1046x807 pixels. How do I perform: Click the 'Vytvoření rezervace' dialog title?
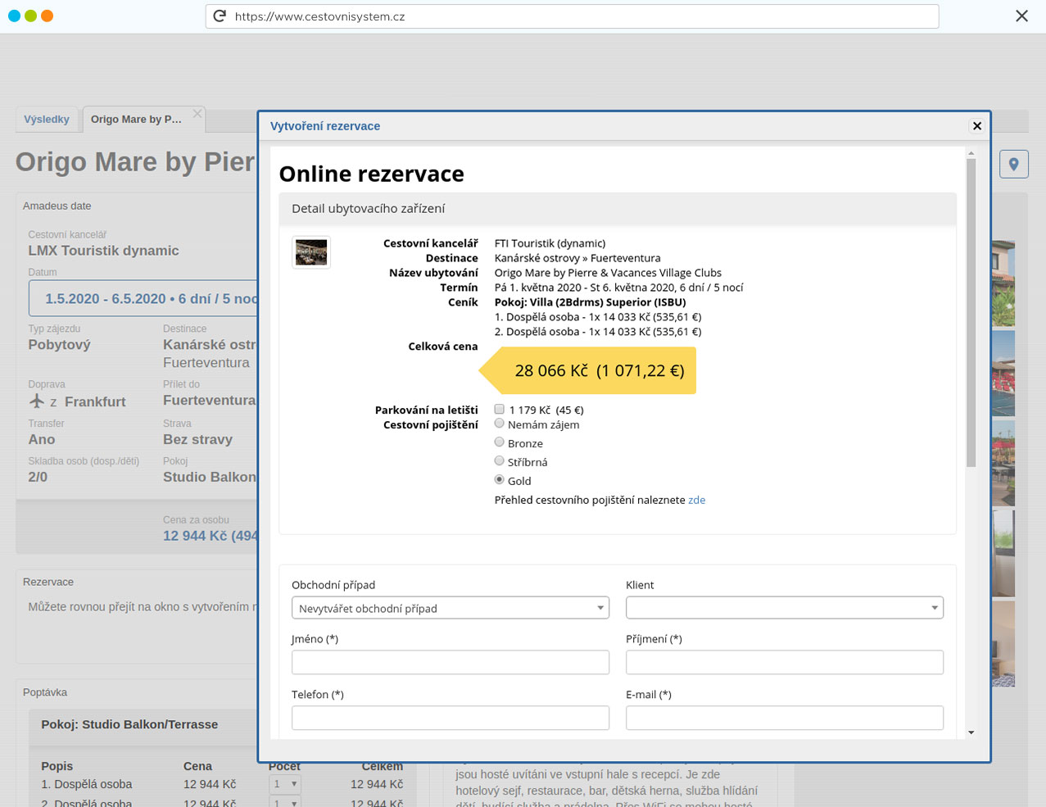coord(325,126)
